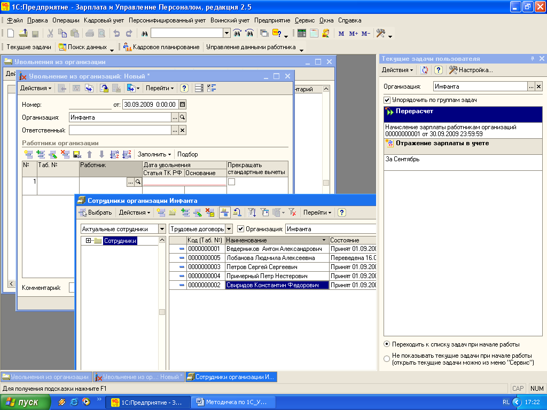Screen dimensions: 547x410
Task: Select 'Не показывать текущие задачи' radio option
Action: (387, 359)
